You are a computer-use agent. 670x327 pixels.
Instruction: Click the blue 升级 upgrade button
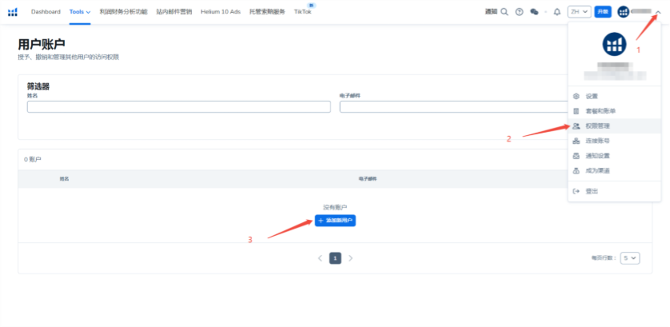click(603, 12)
